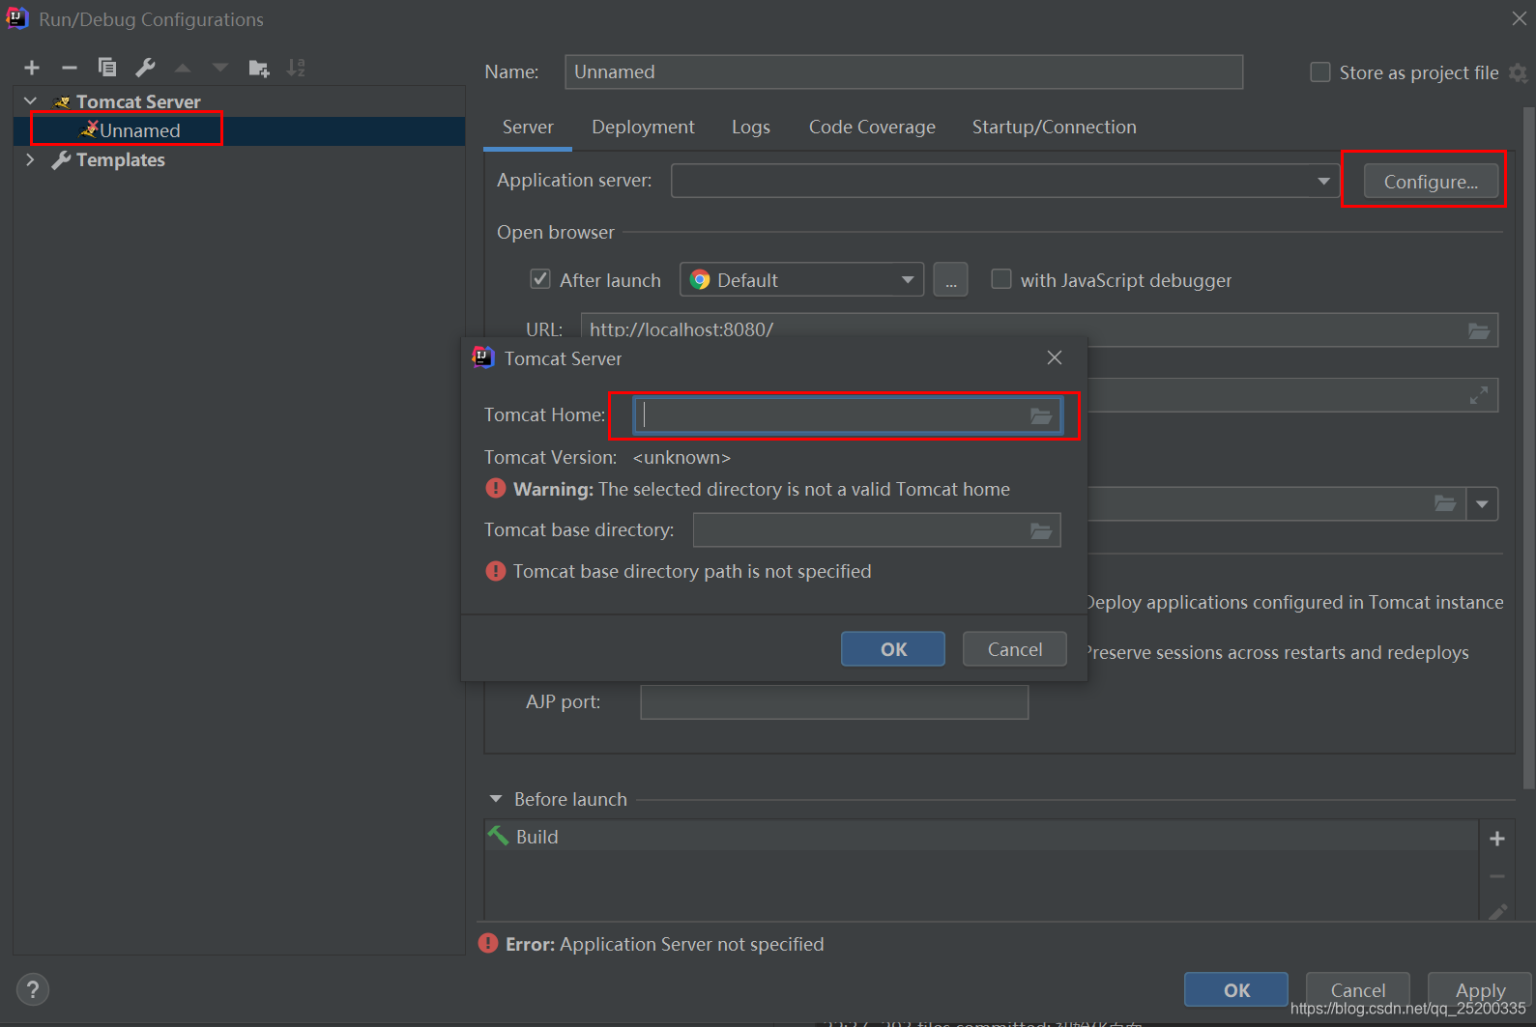Click Apply button
1536x1027 pixels.
[1480, 989]
